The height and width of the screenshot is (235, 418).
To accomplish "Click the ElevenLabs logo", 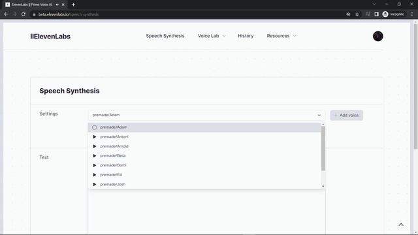I will [50, 37].
